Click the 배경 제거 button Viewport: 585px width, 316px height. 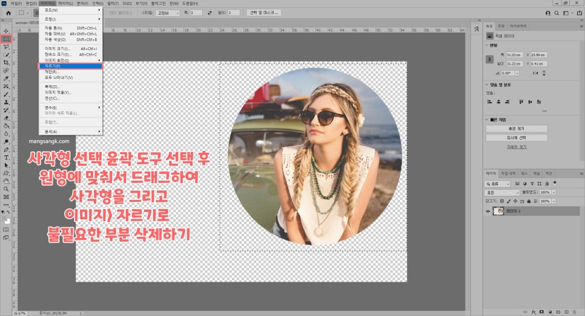(517, 129)
